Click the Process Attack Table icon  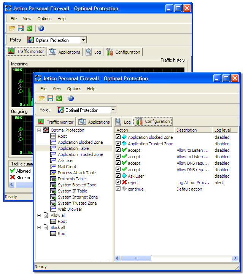point(53,173)
